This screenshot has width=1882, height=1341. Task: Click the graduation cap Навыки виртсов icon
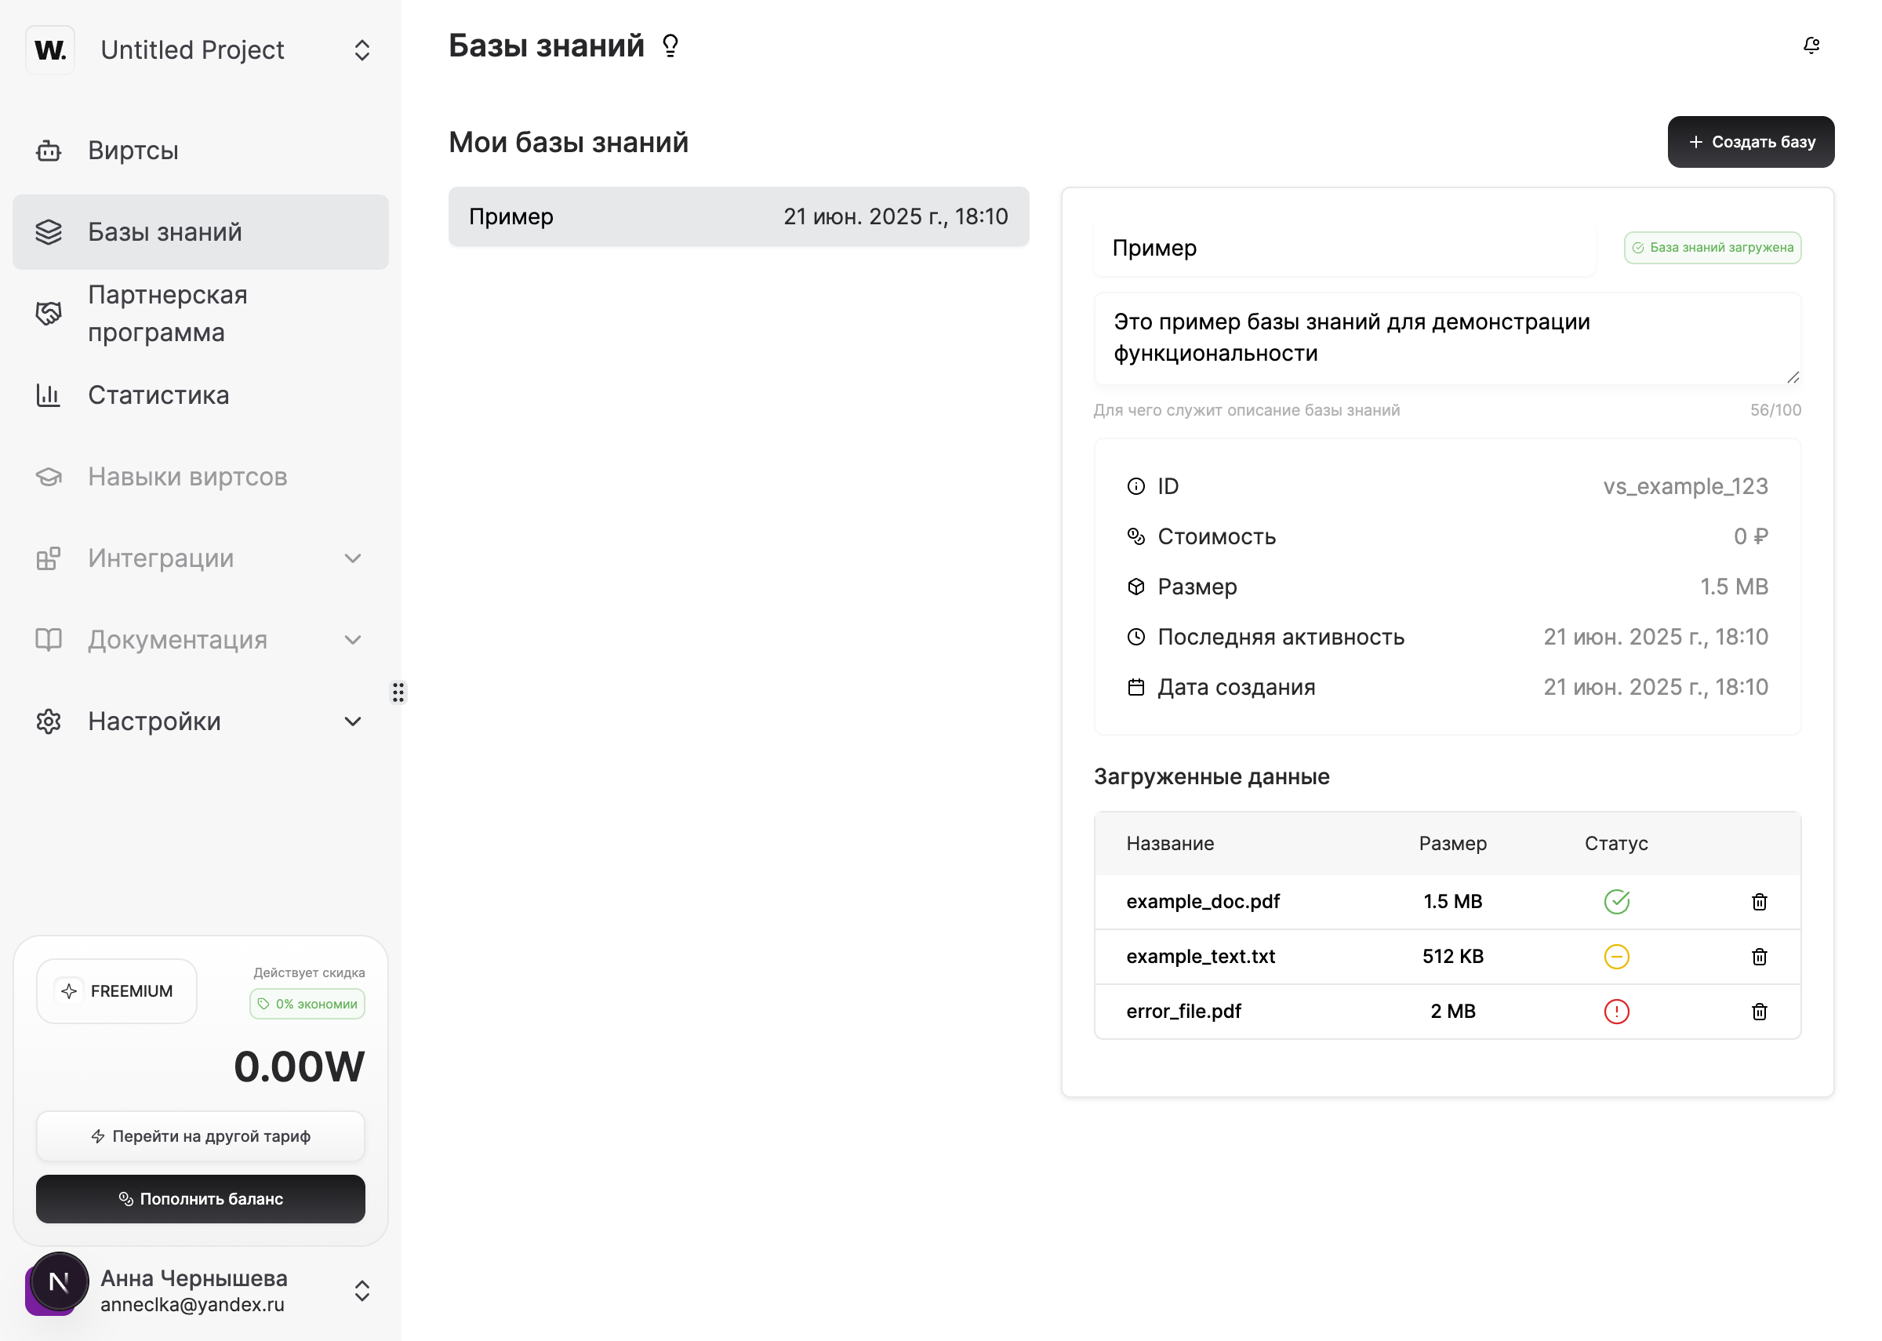click(49, 478)
